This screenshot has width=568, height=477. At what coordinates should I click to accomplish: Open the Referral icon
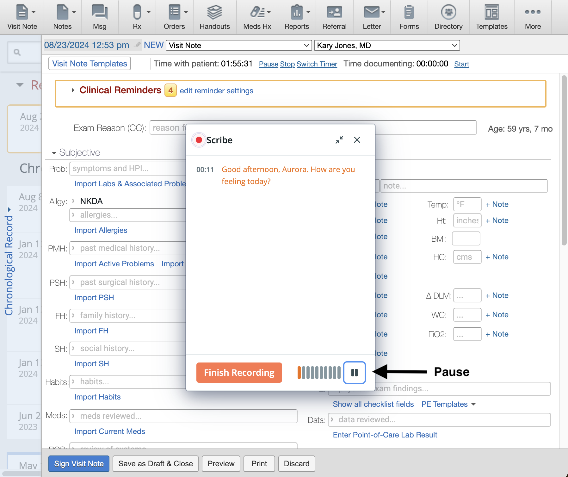(x=334, y=16)
